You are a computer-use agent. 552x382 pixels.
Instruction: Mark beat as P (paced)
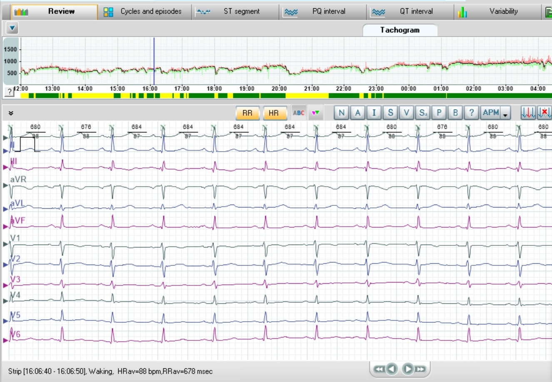coord(439,112)
